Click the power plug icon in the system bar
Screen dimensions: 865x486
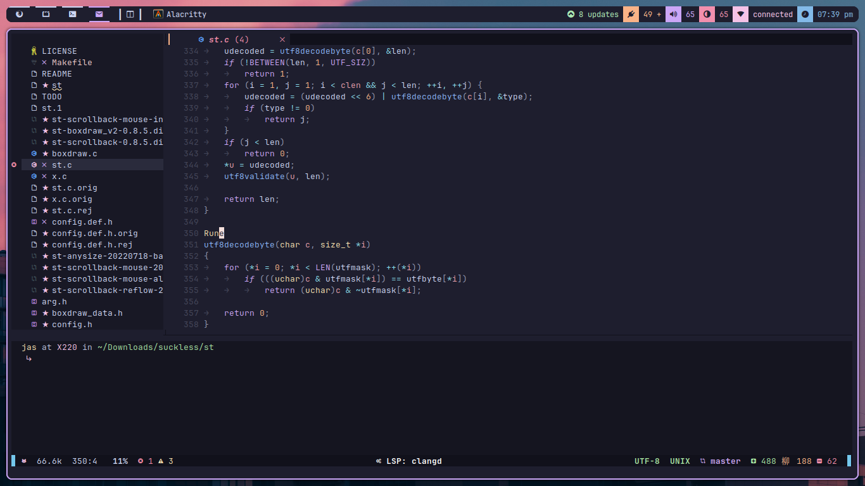tap(631, 13)
